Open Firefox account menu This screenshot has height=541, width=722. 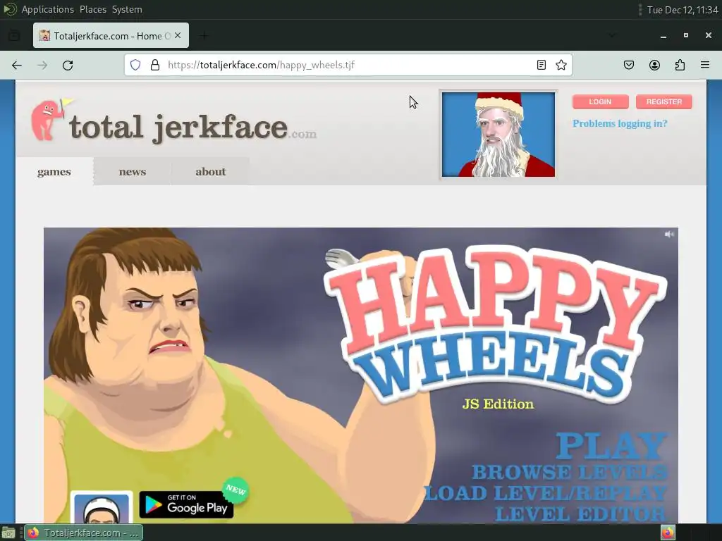click(x=654, y=65)
